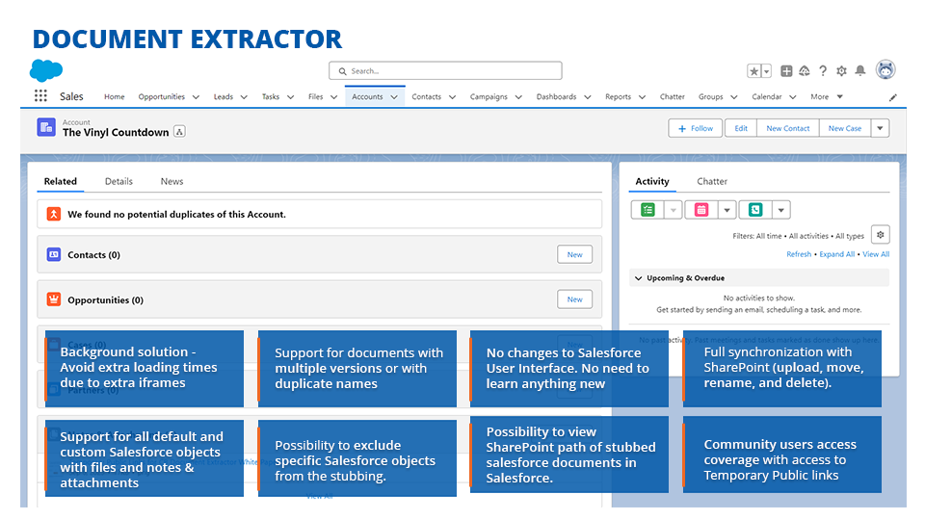
Task: Open the Contacts (0) related list title
Action: 93,254
